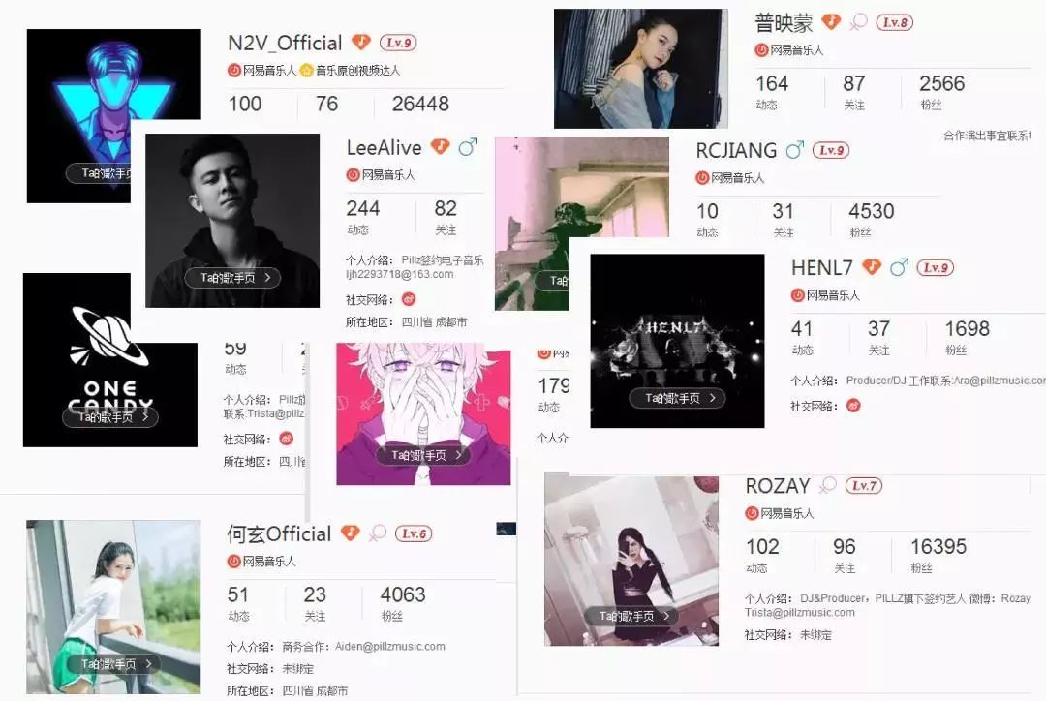Viewport: 1046px width, 701px height.
Task: Click the male gender icon next to LeeAlive
Action: (x=468, y=147)
